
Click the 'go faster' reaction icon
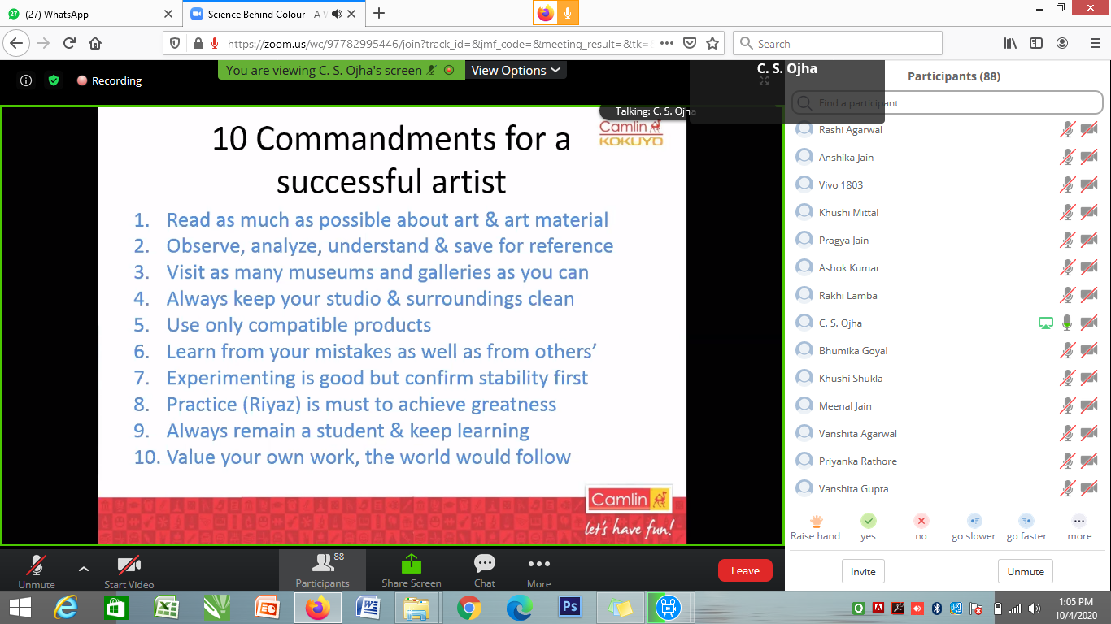click(x=1026, y=522)
